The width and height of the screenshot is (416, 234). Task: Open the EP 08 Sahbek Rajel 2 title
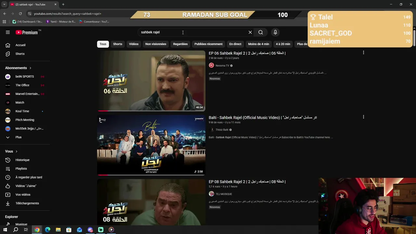point(247,182)
